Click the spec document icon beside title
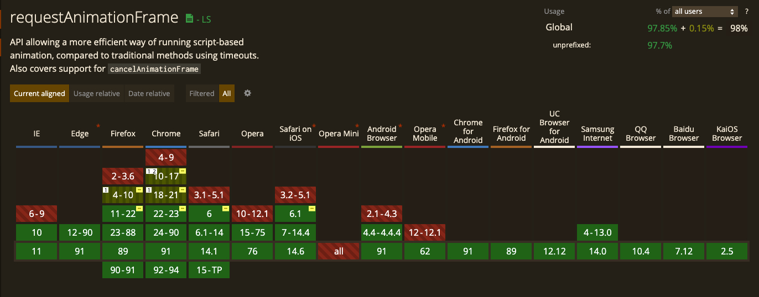Image resolution: width=759 pixels, height=297 pixels. (x=190, y=18)
